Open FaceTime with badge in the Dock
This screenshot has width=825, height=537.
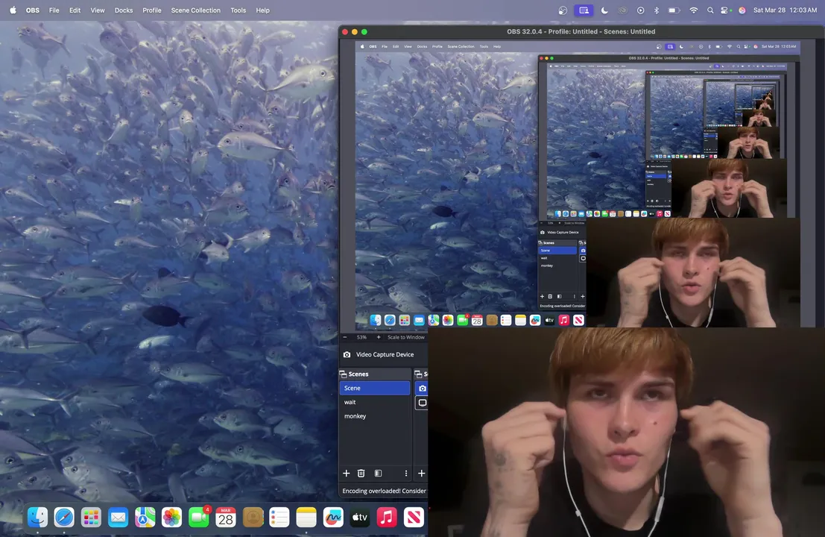click(199, 518)
